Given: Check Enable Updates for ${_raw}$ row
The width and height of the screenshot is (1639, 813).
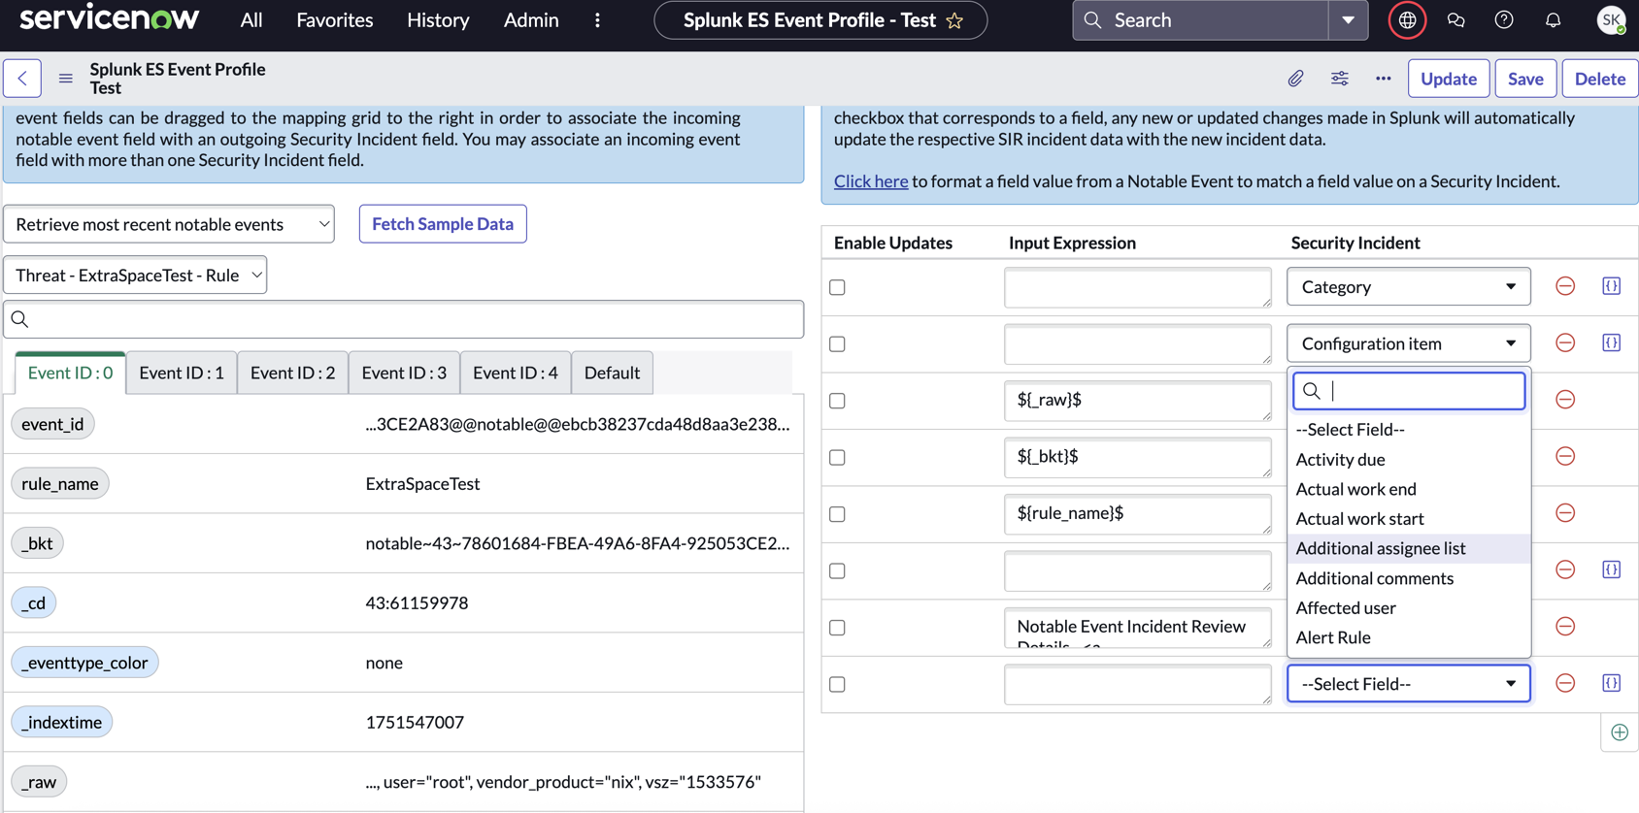Looking at the screenshot, I should tap(838, 401).
